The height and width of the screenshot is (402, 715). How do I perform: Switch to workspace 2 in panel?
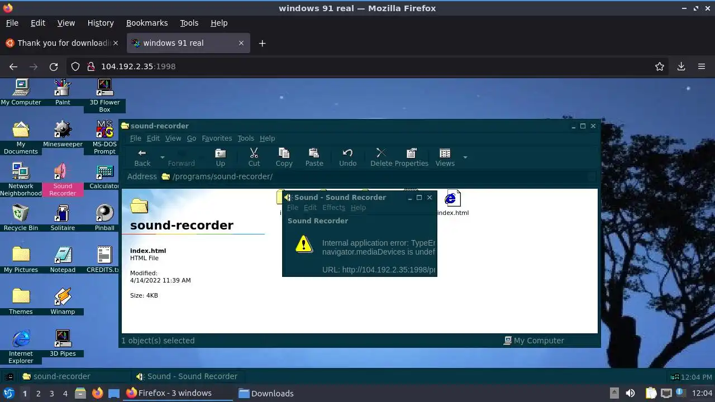[x=38, y=393]
